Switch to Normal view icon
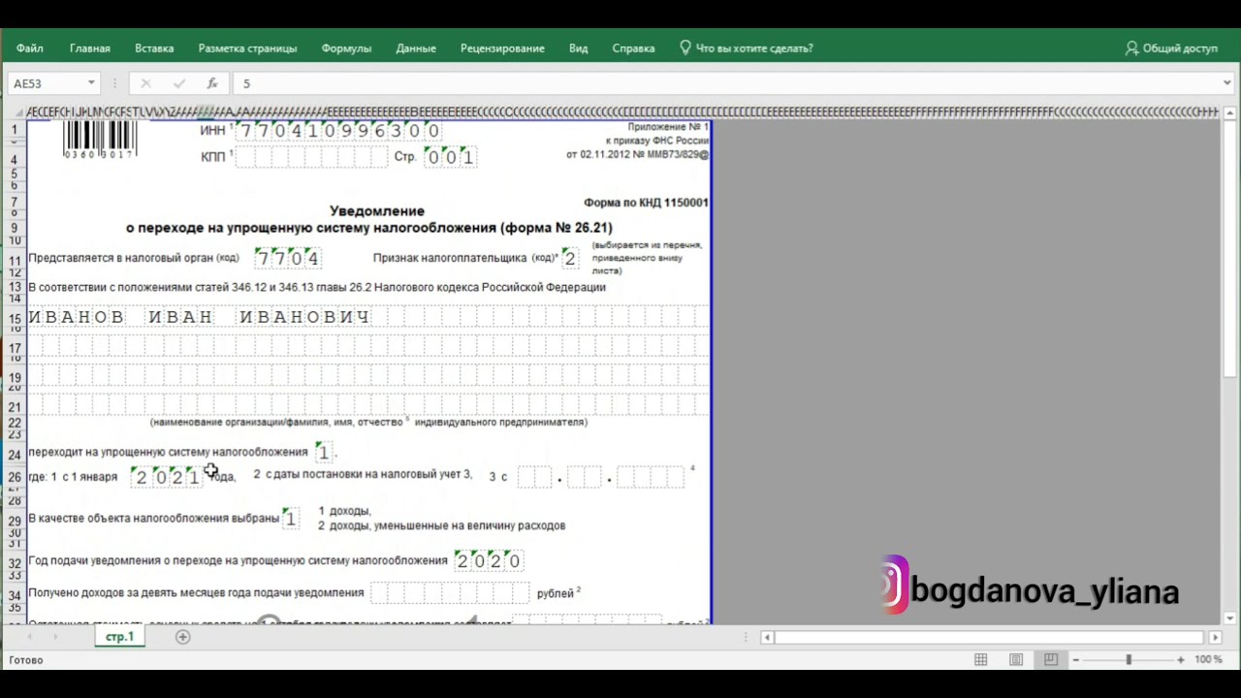1241x698 pixels. pyautogui.click(x=981, y=659)
